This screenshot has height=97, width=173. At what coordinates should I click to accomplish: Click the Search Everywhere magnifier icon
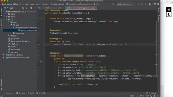158,4
